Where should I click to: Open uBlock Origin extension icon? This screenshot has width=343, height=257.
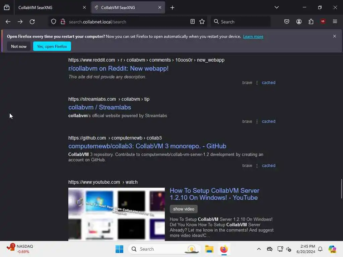[323, 21]
